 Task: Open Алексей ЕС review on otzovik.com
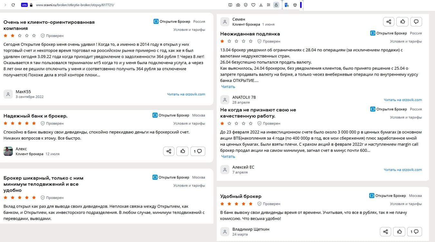tap(403, 170)
